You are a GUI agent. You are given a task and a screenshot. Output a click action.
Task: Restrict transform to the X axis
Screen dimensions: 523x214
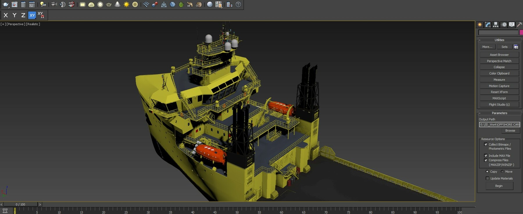[6, 15]
